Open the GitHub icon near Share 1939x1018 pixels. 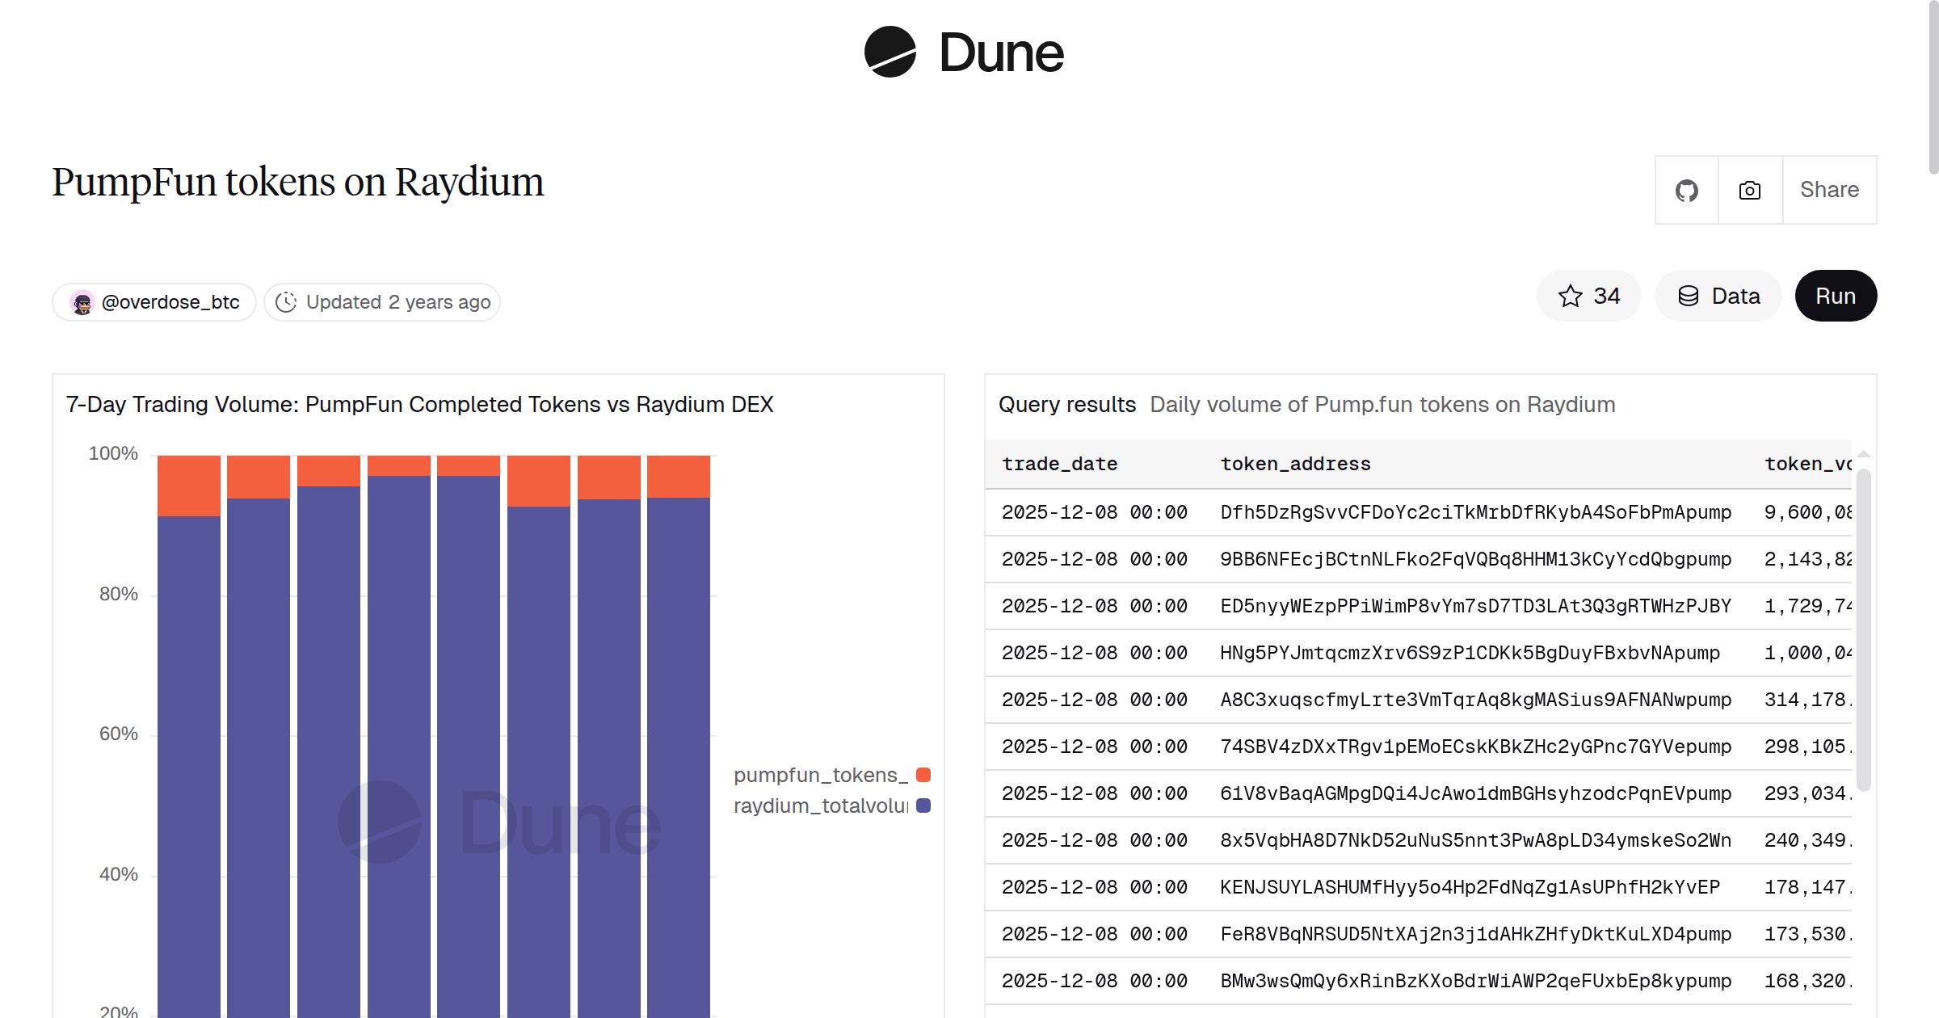1686,190
